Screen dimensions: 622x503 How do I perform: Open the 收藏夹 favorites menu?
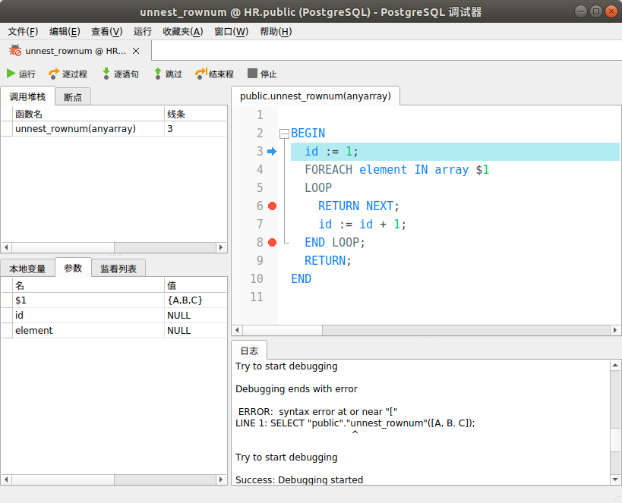point(183,31)
